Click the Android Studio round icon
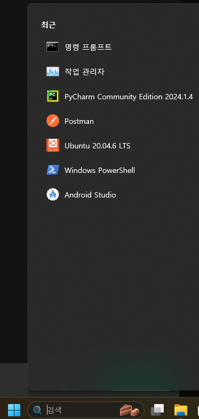The height and width of the screenshot is (419, 199). (53, 194)
